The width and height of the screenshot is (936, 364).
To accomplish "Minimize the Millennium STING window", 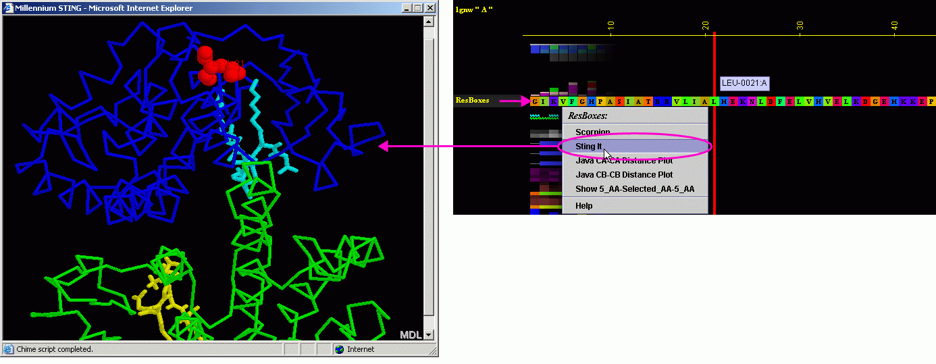I will pyautogui.click(x=407, y=8).
